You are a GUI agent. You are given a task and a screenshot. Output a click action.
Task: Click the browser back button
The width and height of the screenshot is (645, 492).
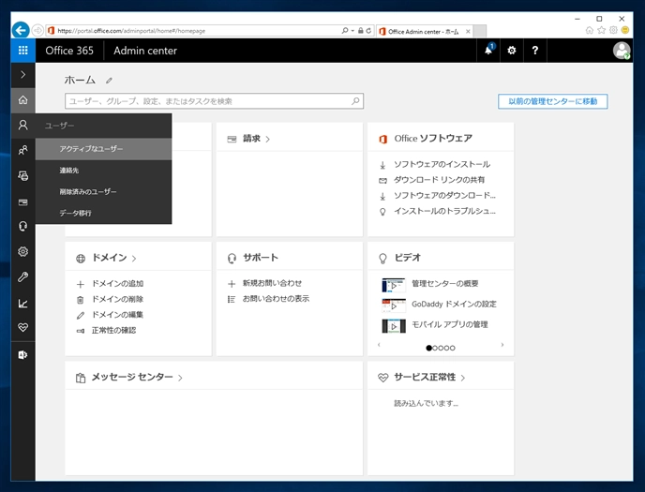(21, 30)
